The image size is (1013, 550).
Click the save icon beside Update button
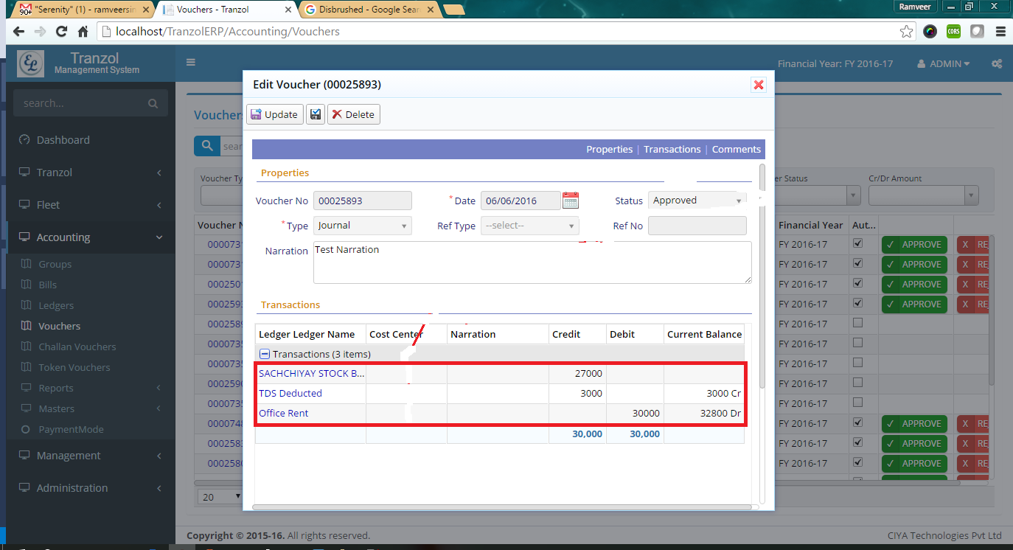315,114
